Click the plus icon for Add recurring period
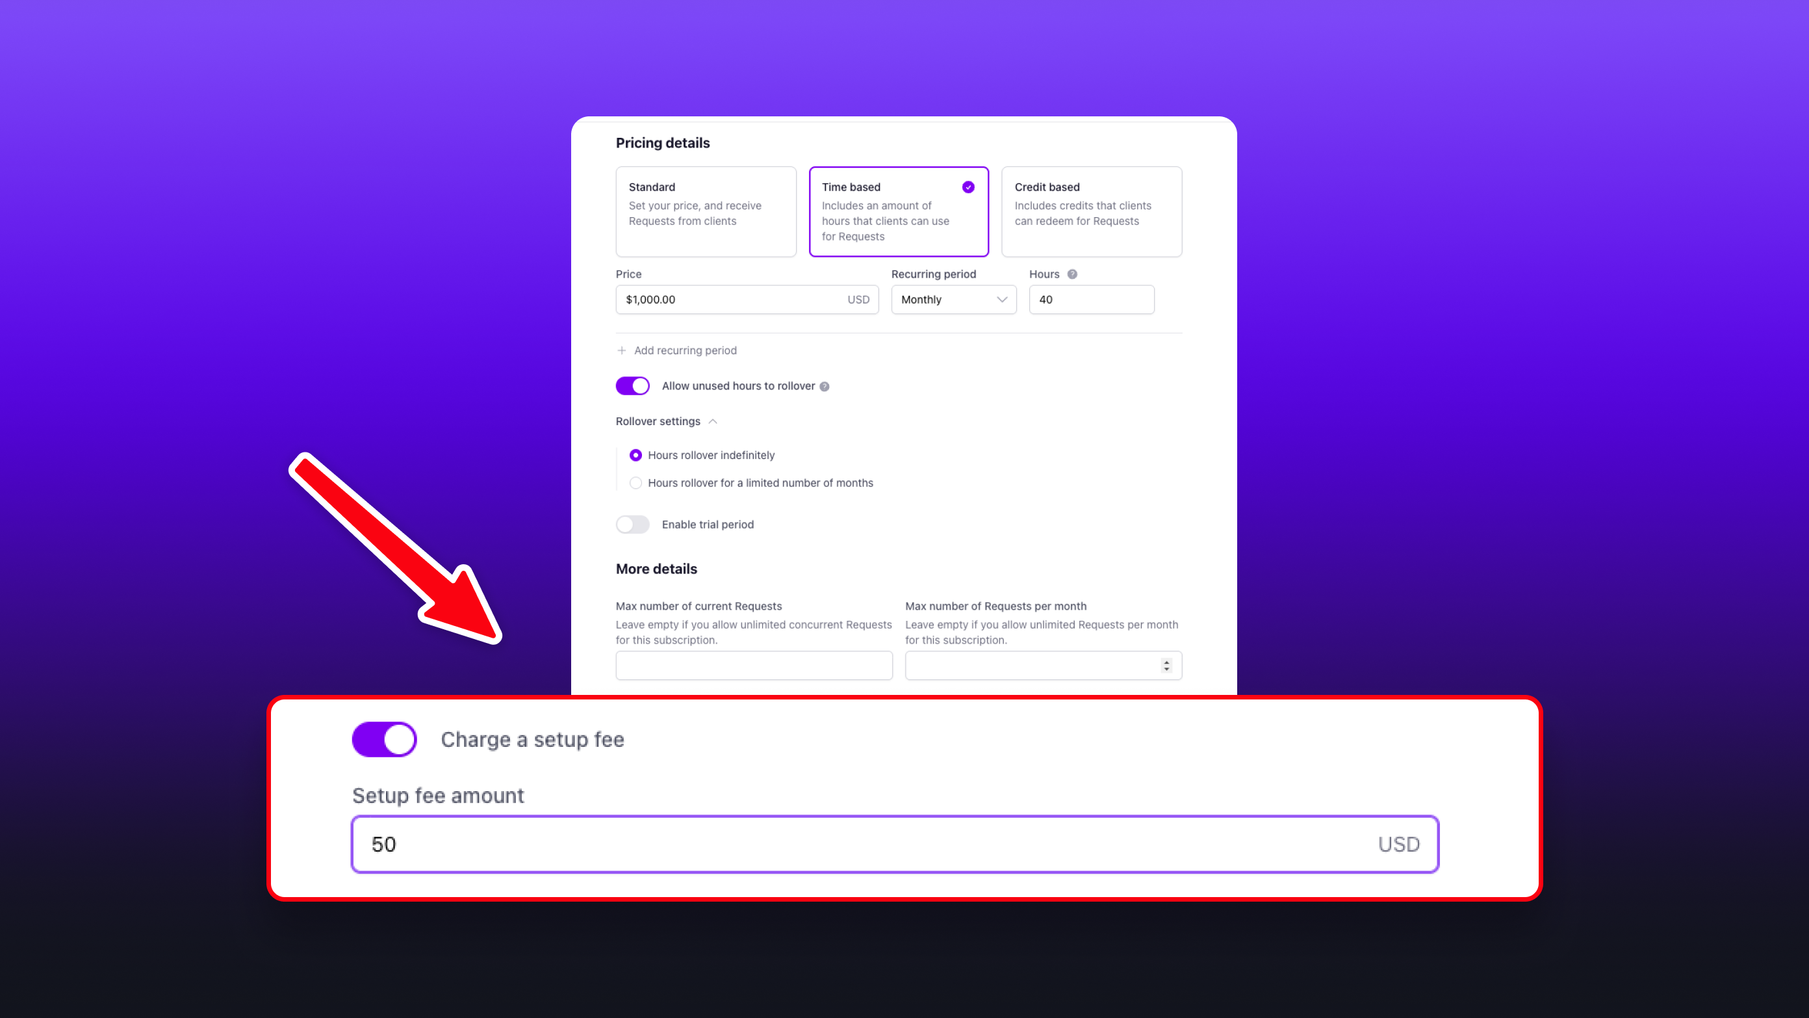The height and width of the screenshot is (1018, 1809). coord(621,350)
